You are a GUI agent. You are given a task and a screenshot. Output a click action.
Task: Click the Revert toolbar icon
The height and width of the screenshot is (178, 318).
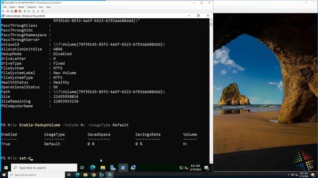point(38,11)
